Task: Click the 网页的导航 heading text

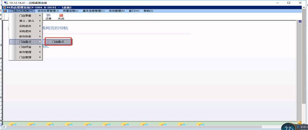Action: (x=57, y=28)
